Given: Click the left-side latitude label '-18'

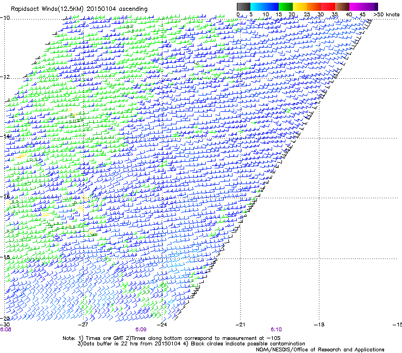Looking at the screenshot, I should [5, 257].
